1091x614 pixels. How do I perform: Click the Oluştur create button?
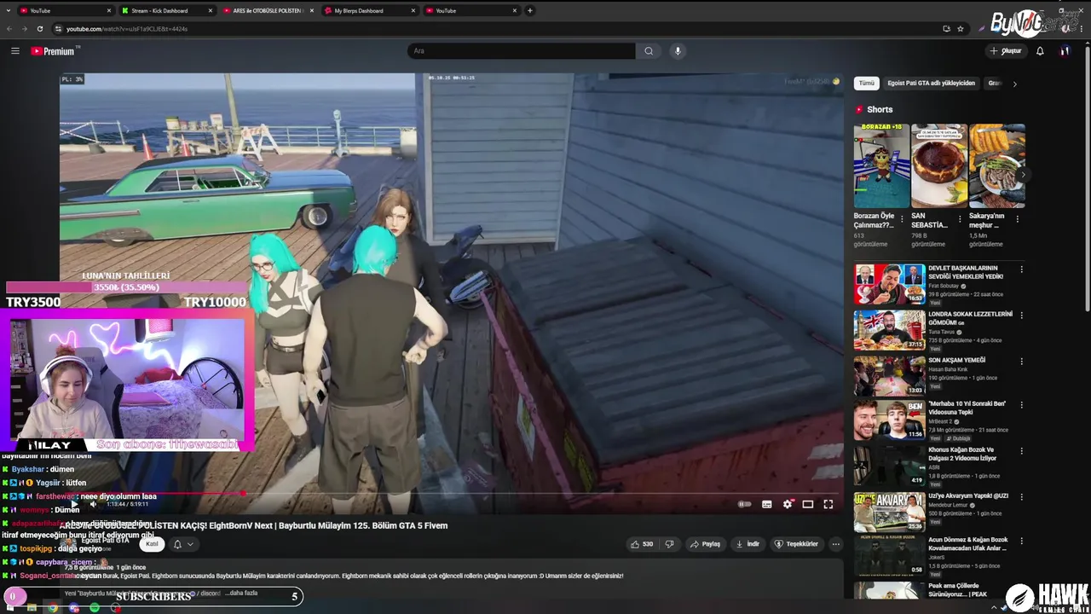tap(1006, 51)
